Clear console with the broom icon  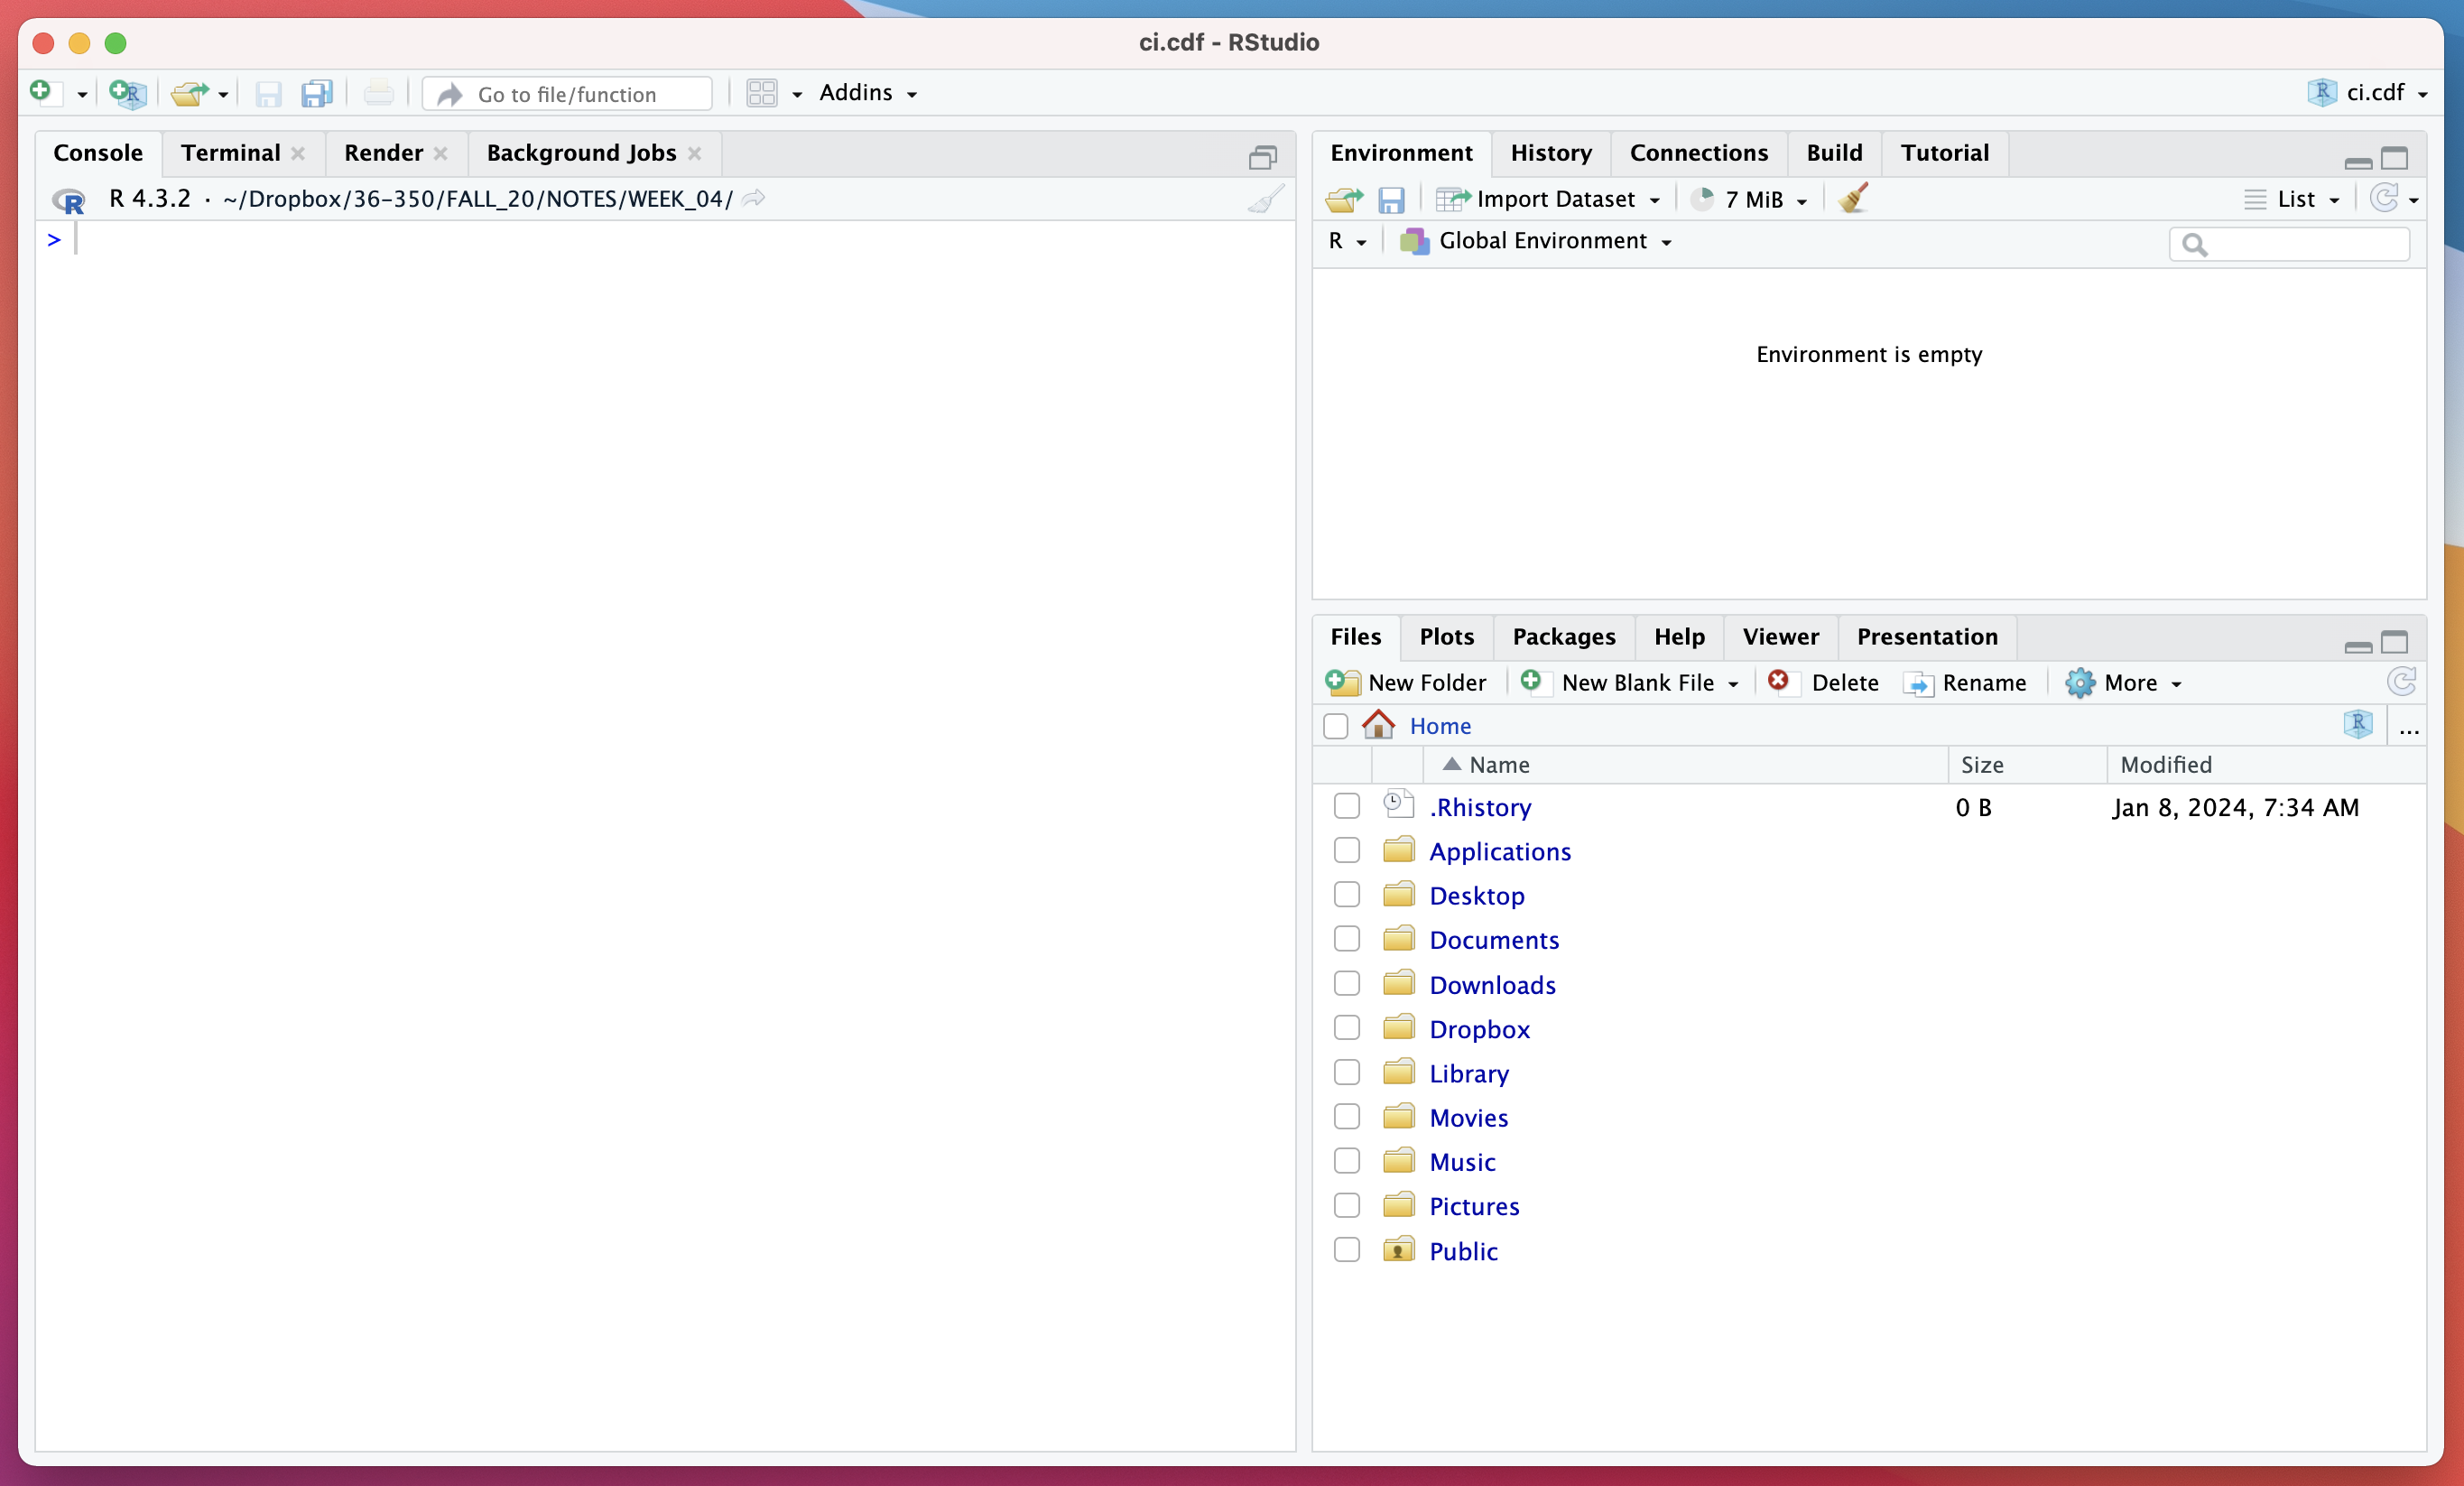point(1265,199)
